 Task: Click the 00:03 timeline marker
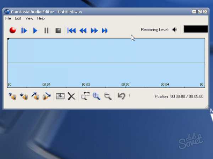click(125, 84)
